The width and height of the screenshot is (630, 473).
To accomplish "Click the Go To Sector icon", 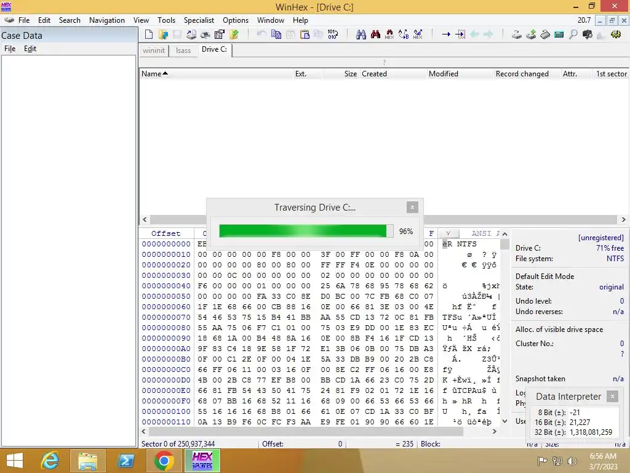I will coord(460,34).
